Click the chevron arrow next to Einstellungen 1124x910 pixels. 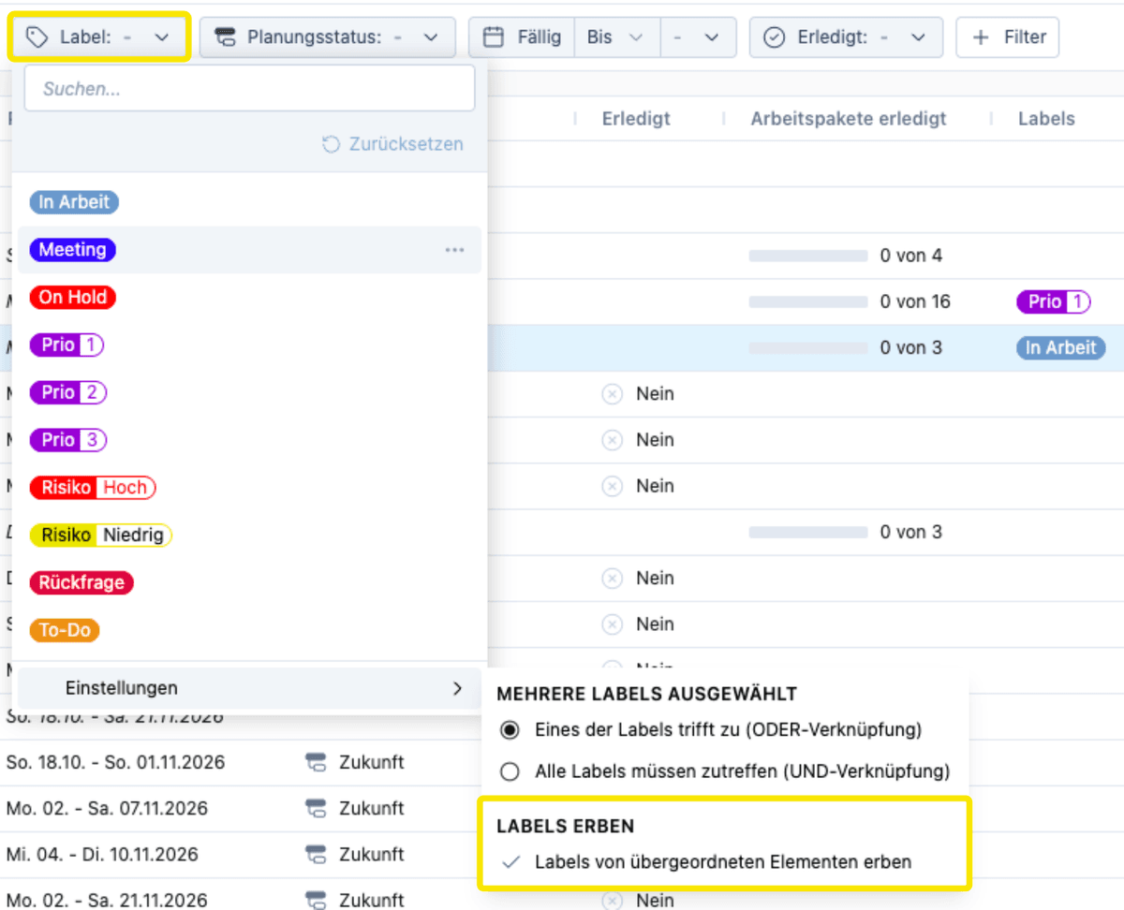457,688
